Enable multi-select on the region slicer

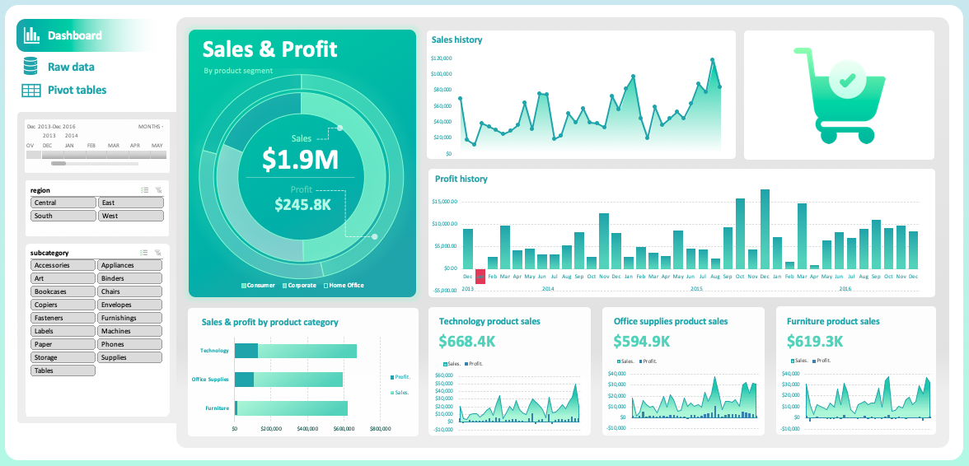144,190
